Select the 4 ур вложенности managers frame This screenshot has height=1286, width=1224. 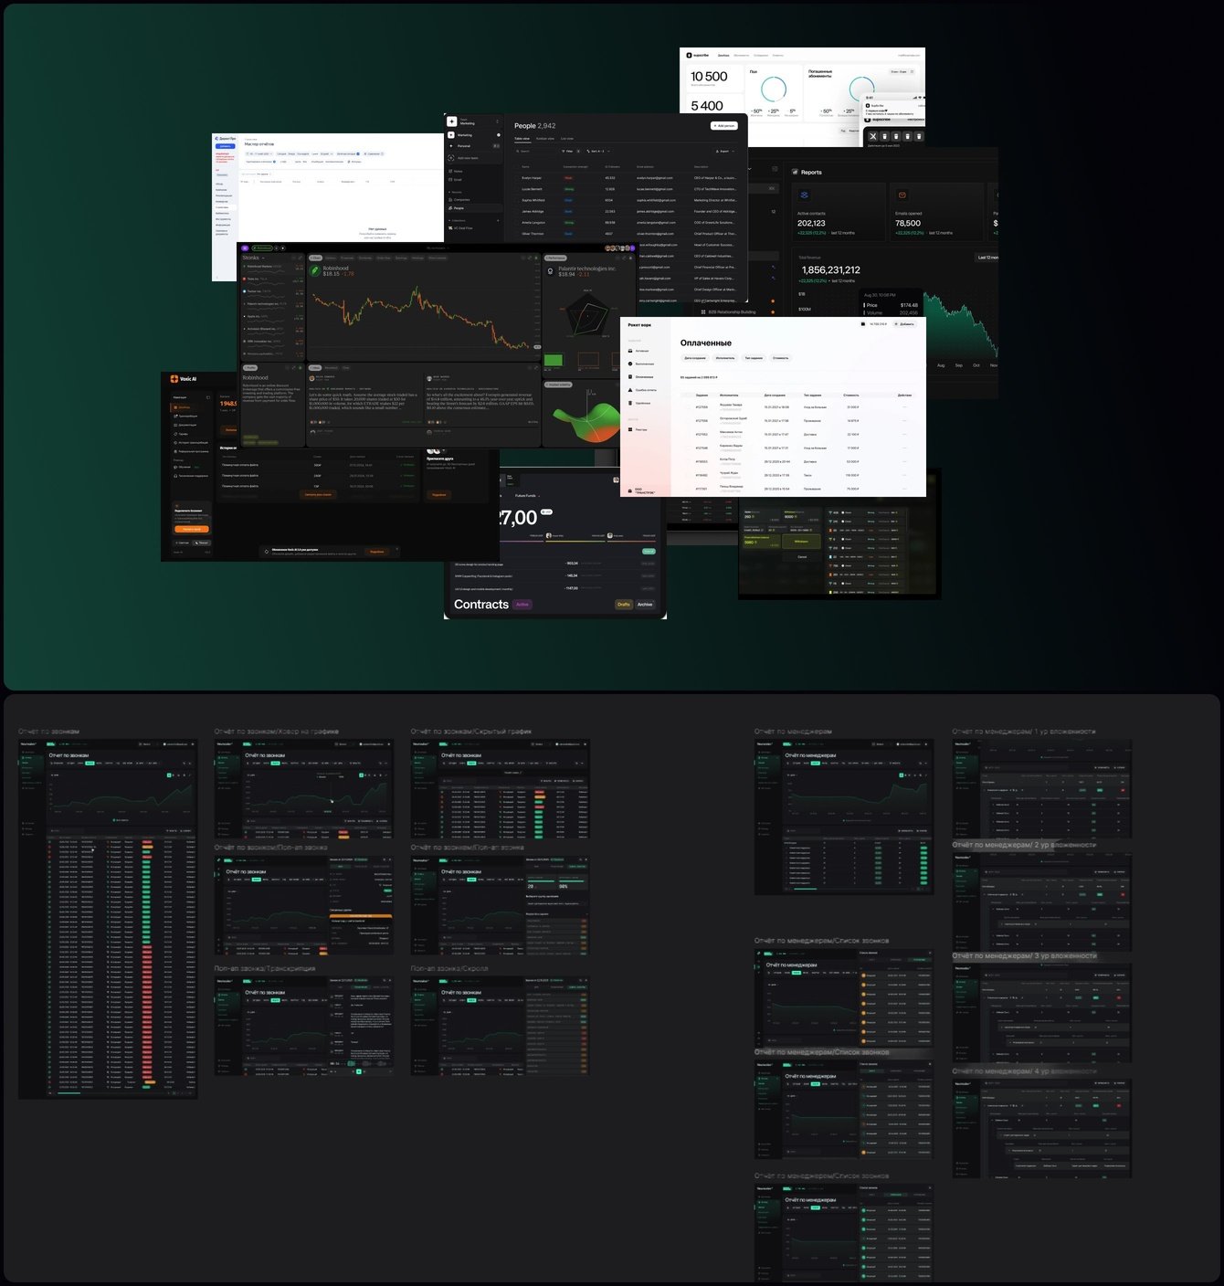pyautogui.click(x=1042, y=1129)
